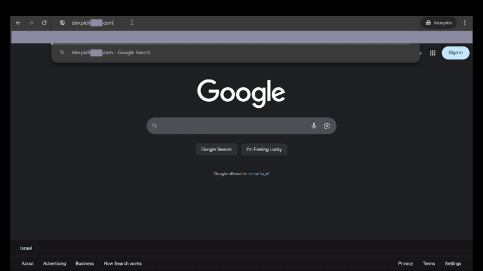Click the Google logo
Screen dimensions: 483x271
241,93
